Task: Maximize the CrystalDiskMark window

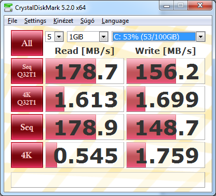Action: tap(181, 6)
